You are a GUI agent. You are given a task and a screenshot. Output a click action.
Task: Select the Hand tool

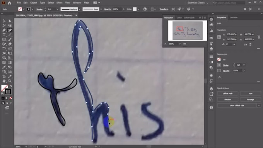(x=4, y=81)
